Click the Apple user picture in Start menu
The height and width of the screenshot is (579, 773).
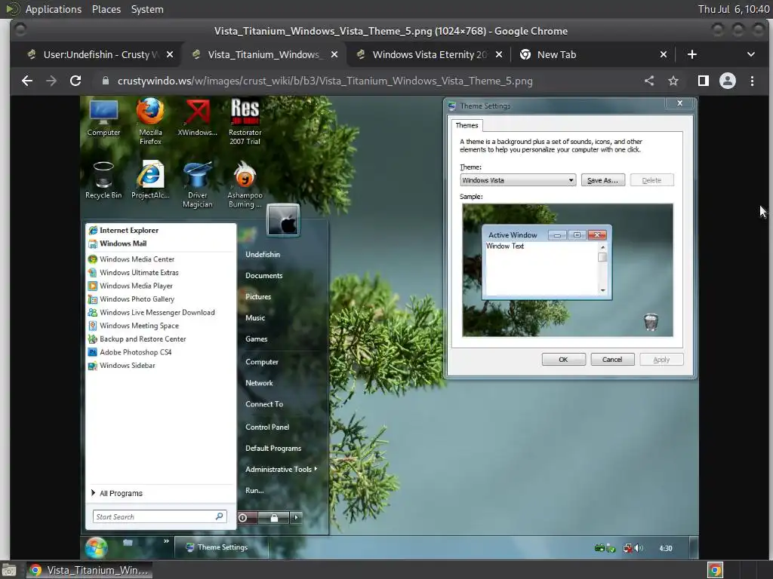[x=283, y=220]
